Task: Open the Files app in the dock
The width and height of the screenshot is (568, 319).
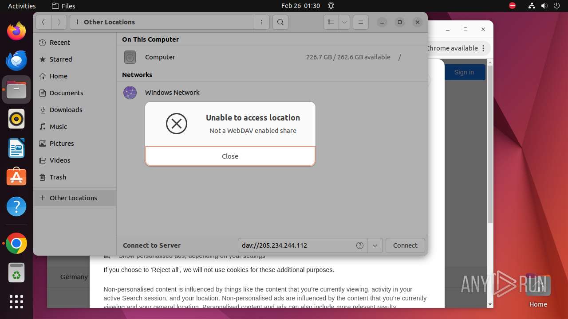Action: [x=16, y=90]
